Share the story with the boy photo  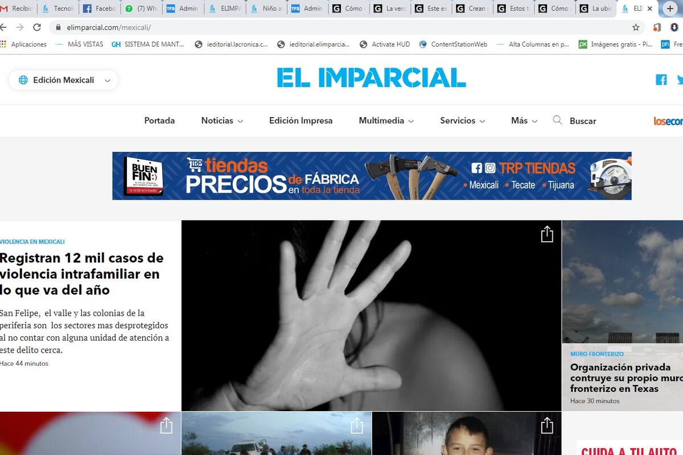(x=546, y=425)
